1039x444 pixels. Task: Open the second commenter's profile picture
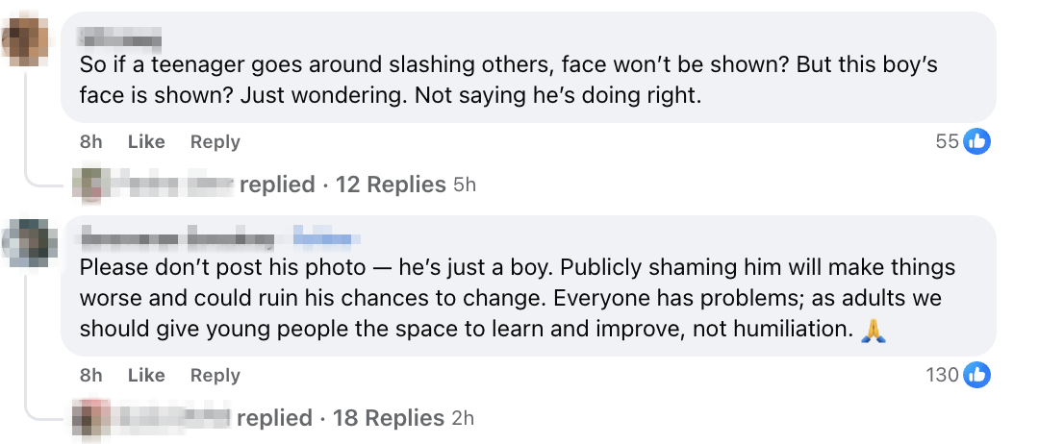tap(24, 246)
